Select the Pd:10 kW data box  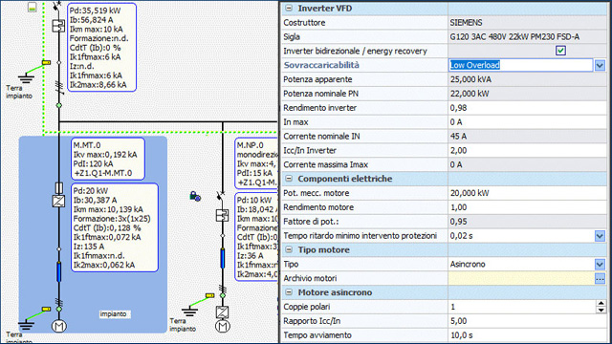point(256,237)
